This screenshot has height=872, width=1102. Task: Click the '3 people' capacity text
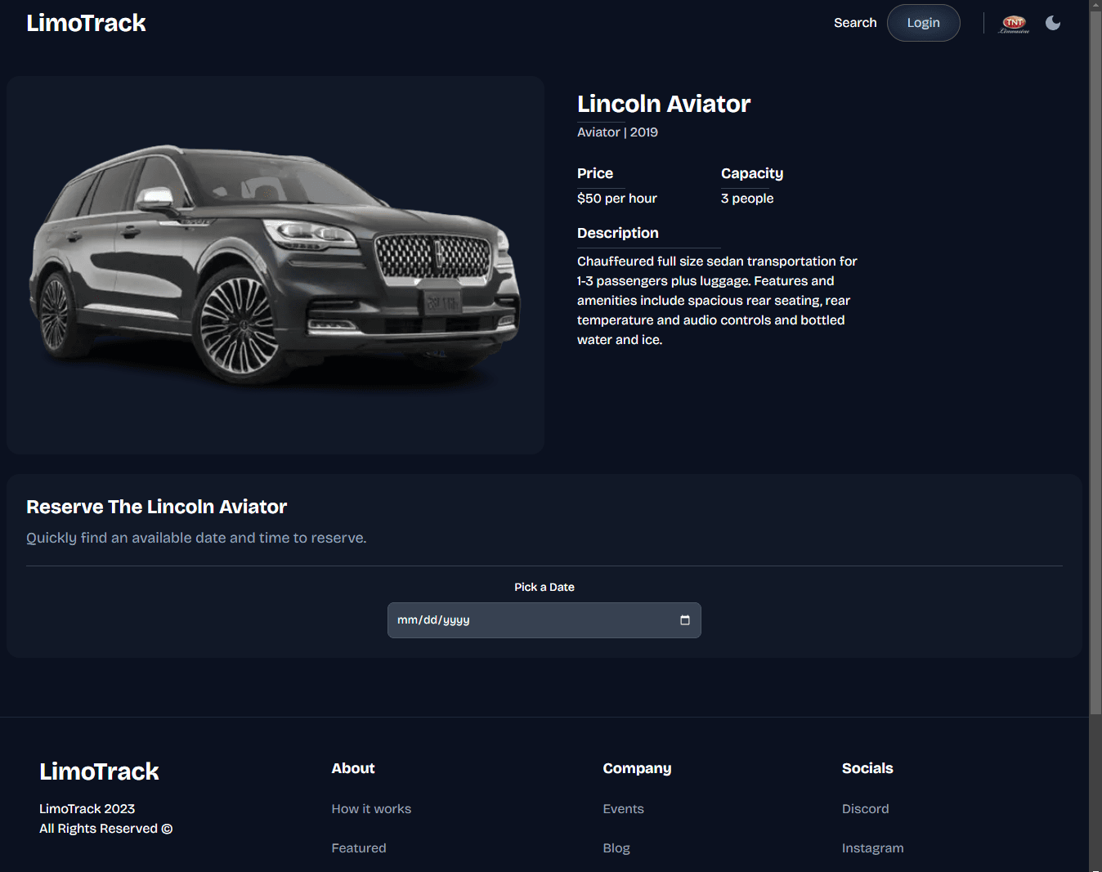tap(747, 199)
